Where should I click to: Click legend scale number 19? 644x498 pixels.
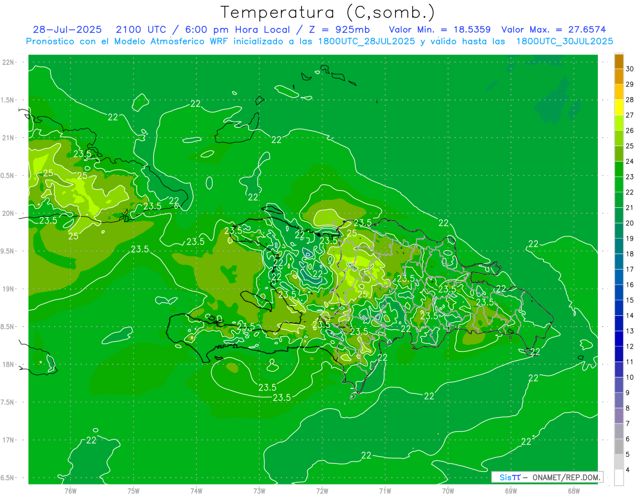point(630,239)
